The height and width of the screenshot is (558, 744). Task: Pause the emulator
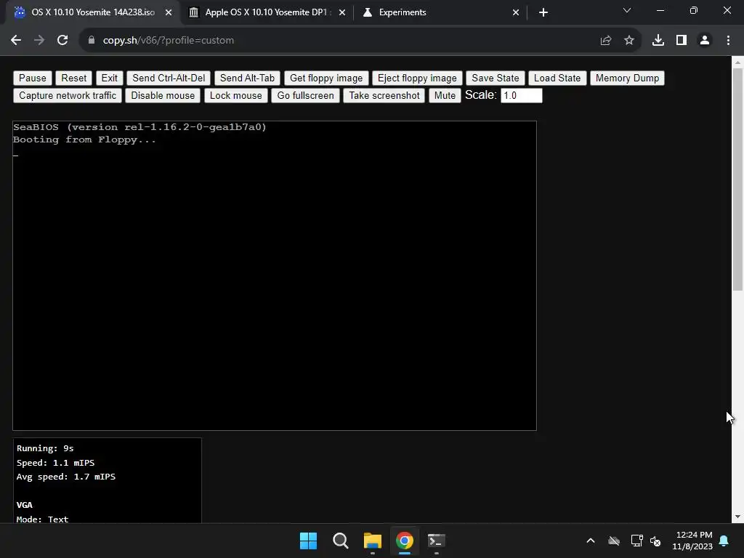pos(32,78)
